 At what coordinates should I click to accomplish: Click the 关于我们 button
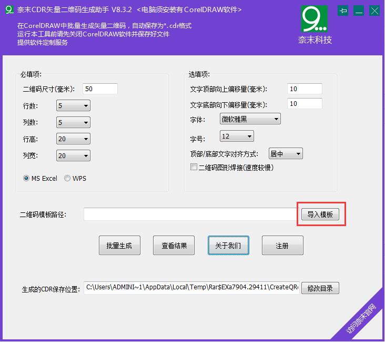click(x=228, y=246)
